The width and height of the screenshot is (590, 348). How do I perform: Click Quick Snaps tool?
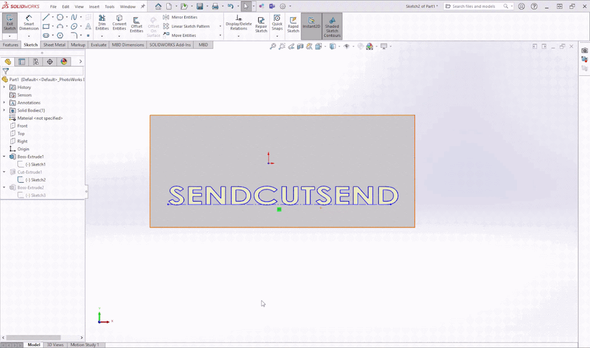click(277, 23)
